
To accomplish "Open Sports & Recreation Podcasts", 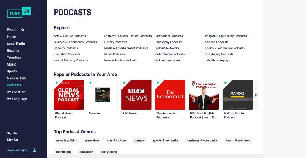I will click(x=225, y=48).
